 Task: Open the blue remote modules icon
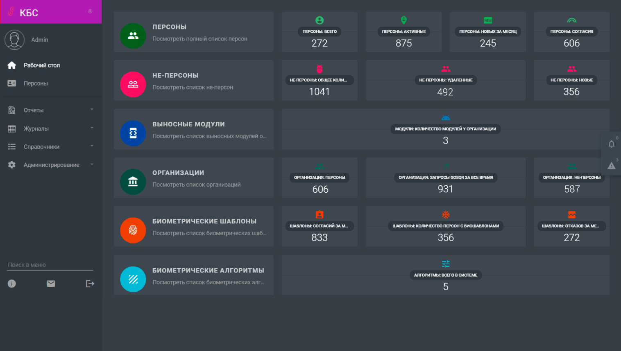click(133, 133)
